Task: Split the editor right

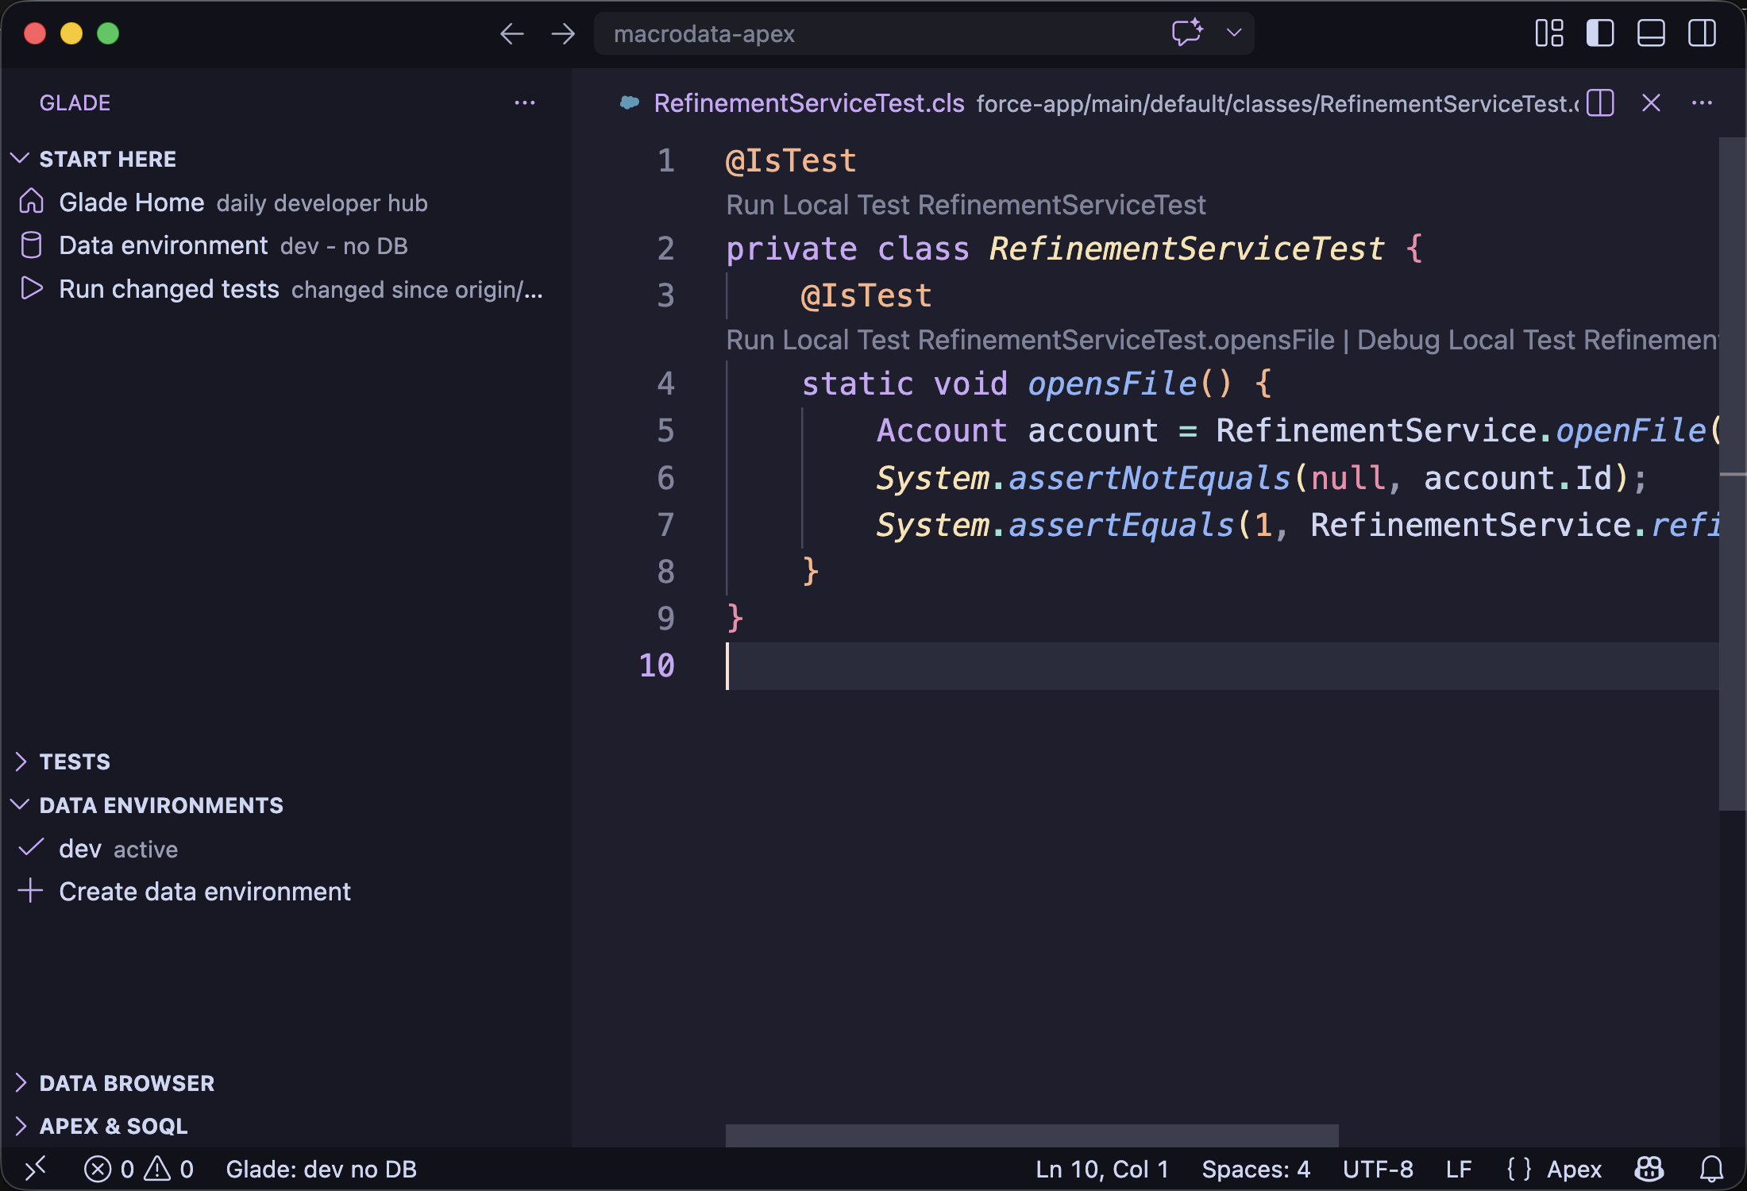Action: tap(1600, 102)
